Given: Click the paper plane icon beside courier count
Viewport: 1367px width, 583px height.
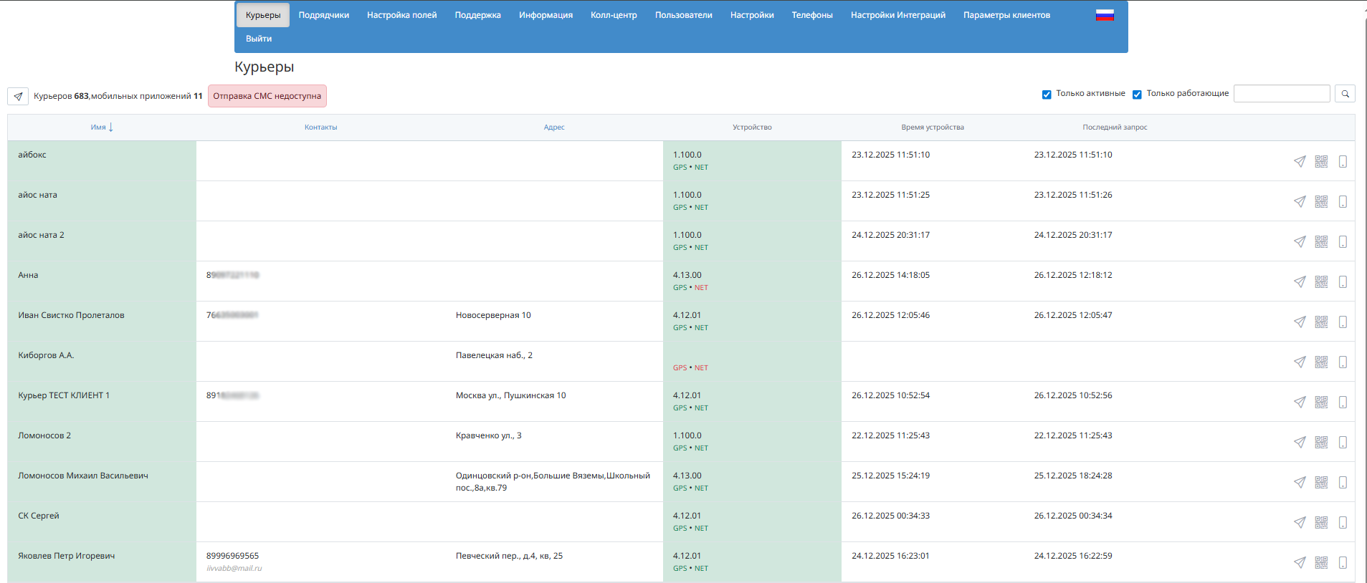Looking at the screenshot, I should (x=18, y=96).
